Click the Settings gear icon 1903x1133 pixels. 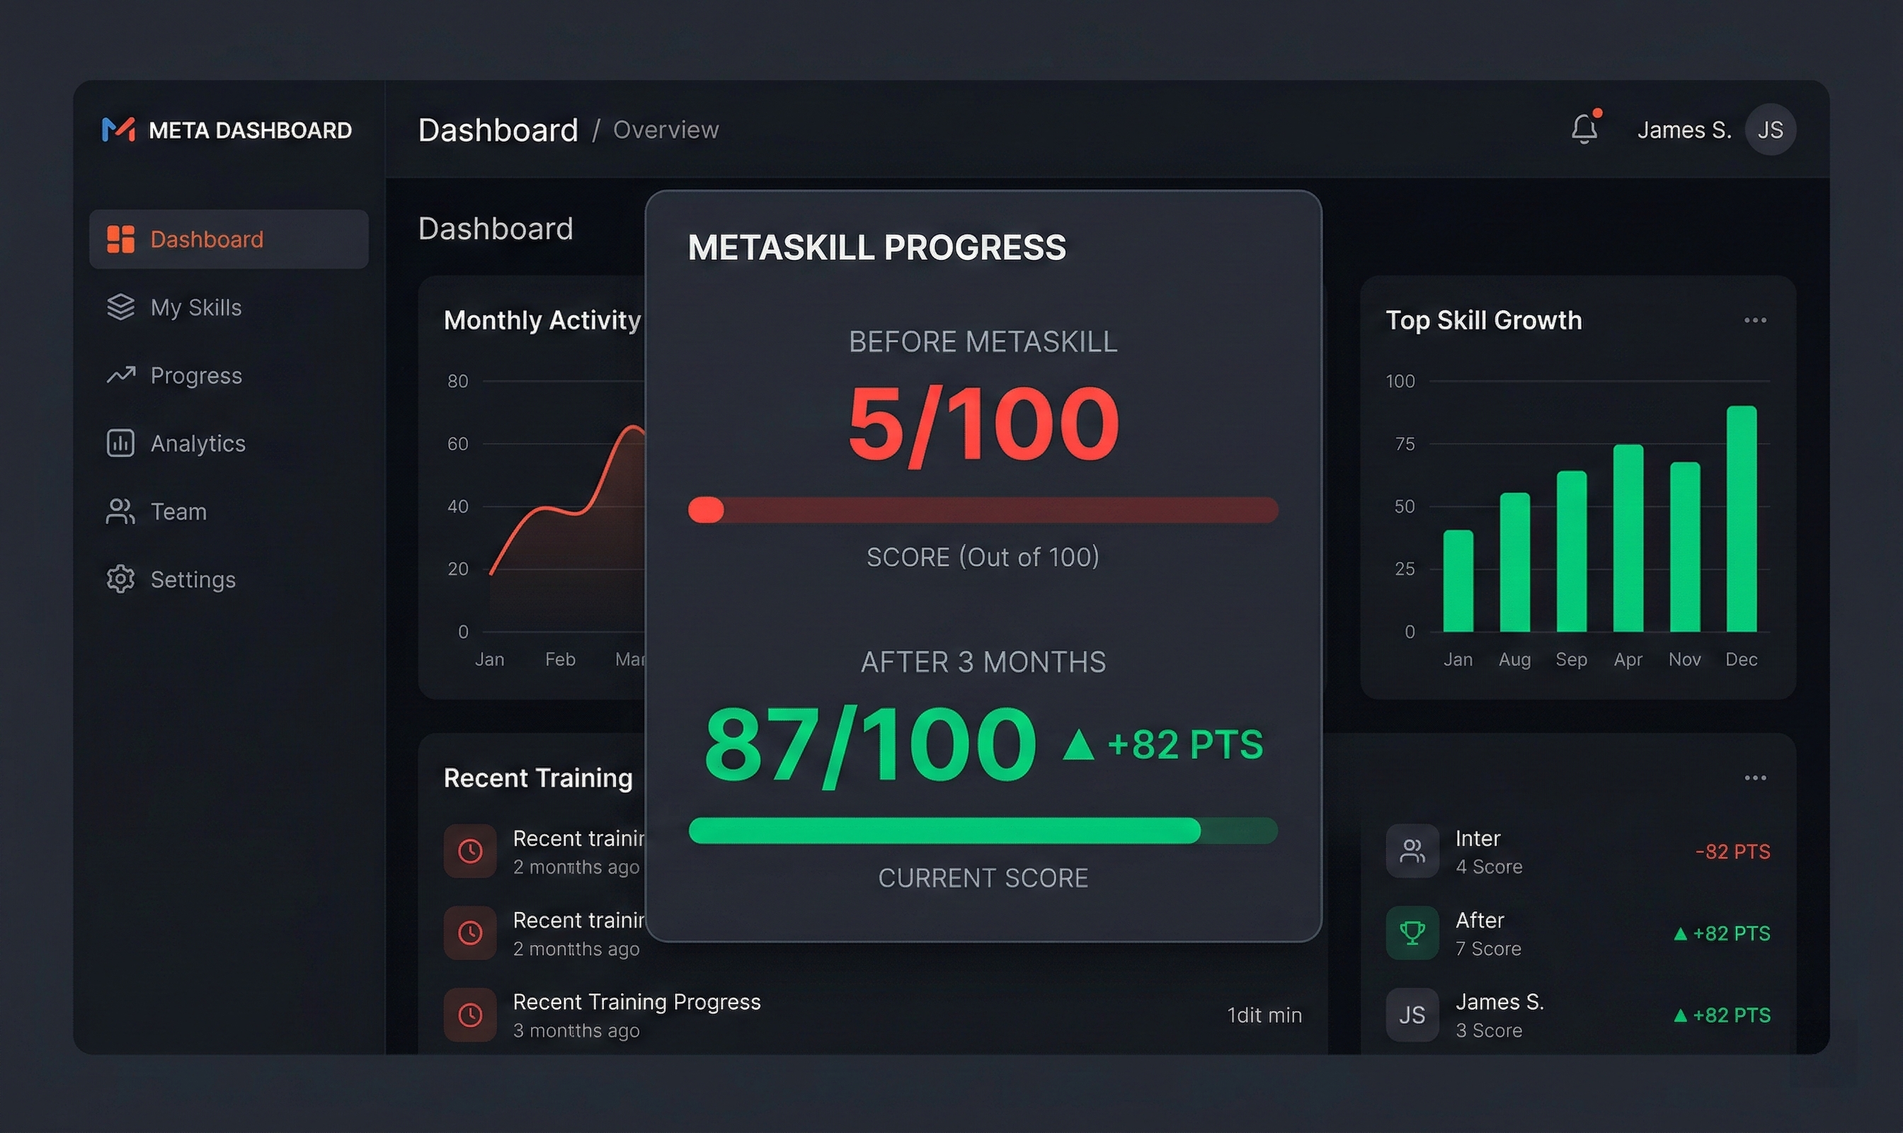pyautogui.click(x=120, y=579)
